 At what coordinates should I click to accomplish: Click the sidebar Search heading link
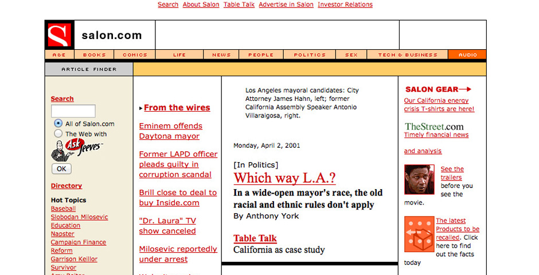point(63,99)
